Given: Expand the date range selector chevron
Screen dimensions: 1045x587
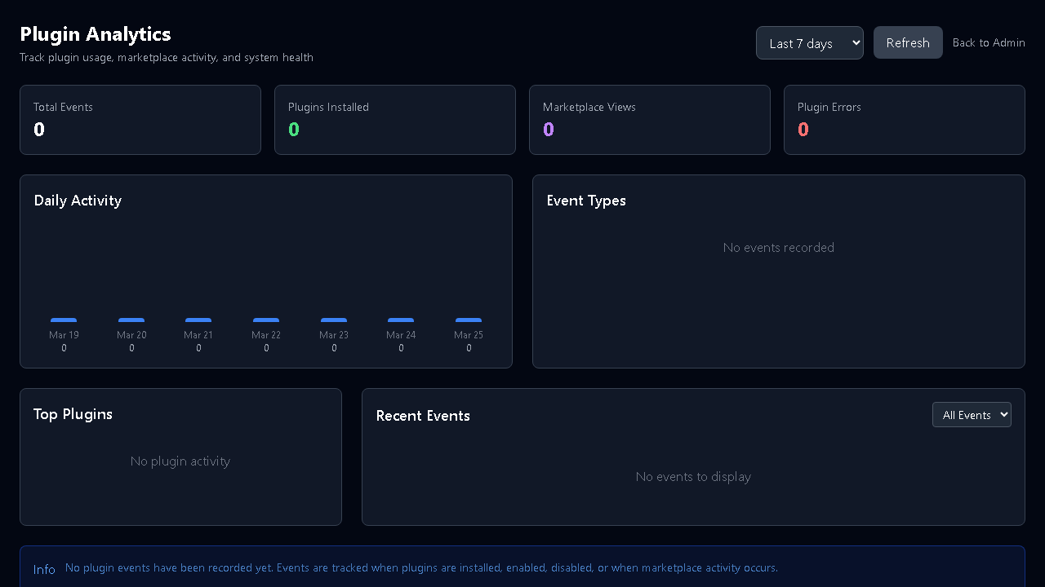Looking at the screenshot, I should click(856, 42).
